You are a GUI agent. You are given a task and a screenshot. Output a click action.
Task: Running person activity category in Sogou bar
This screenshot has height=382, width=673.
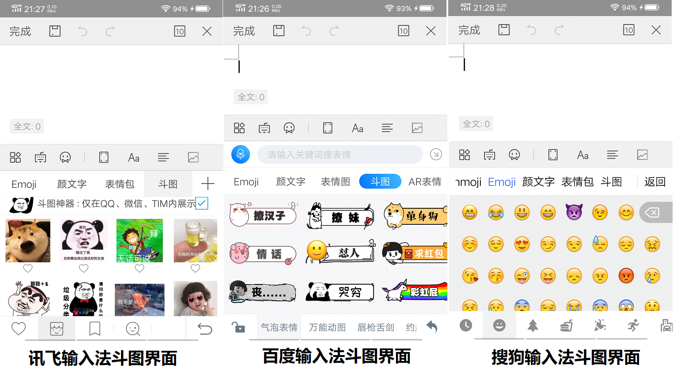[x=633, y=326]
